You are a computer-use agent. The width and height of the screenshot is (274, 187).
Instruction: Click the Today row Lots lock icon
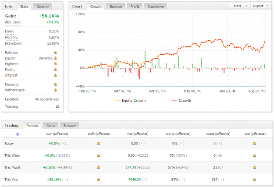(x=254, y=143)
